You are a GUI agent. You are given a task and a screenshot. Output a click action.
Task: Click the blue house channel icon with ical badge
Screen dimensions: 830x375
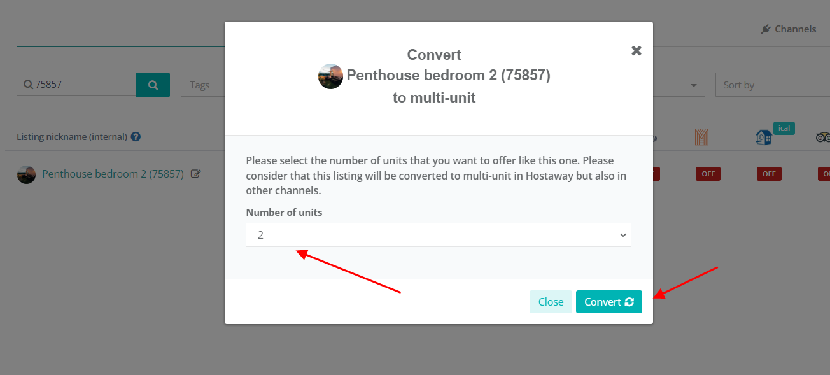click(764, 137)
